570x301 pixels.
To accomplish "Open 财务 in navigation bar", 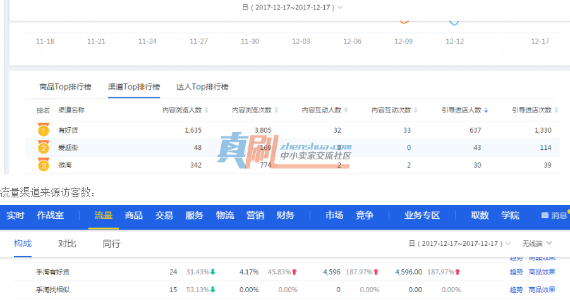I will point(285,216).
